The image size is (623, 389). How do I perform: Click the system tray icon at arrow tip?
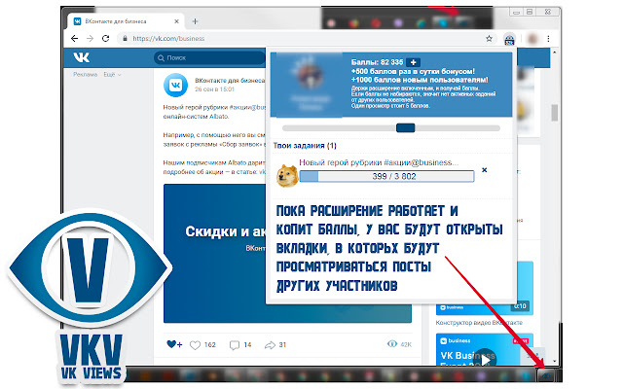547,375
